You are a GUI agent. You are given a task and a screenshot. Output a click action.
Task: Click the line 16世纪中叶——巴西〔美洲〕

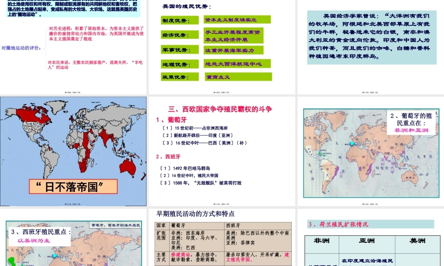pyautogui.click(x=204, y=143)
